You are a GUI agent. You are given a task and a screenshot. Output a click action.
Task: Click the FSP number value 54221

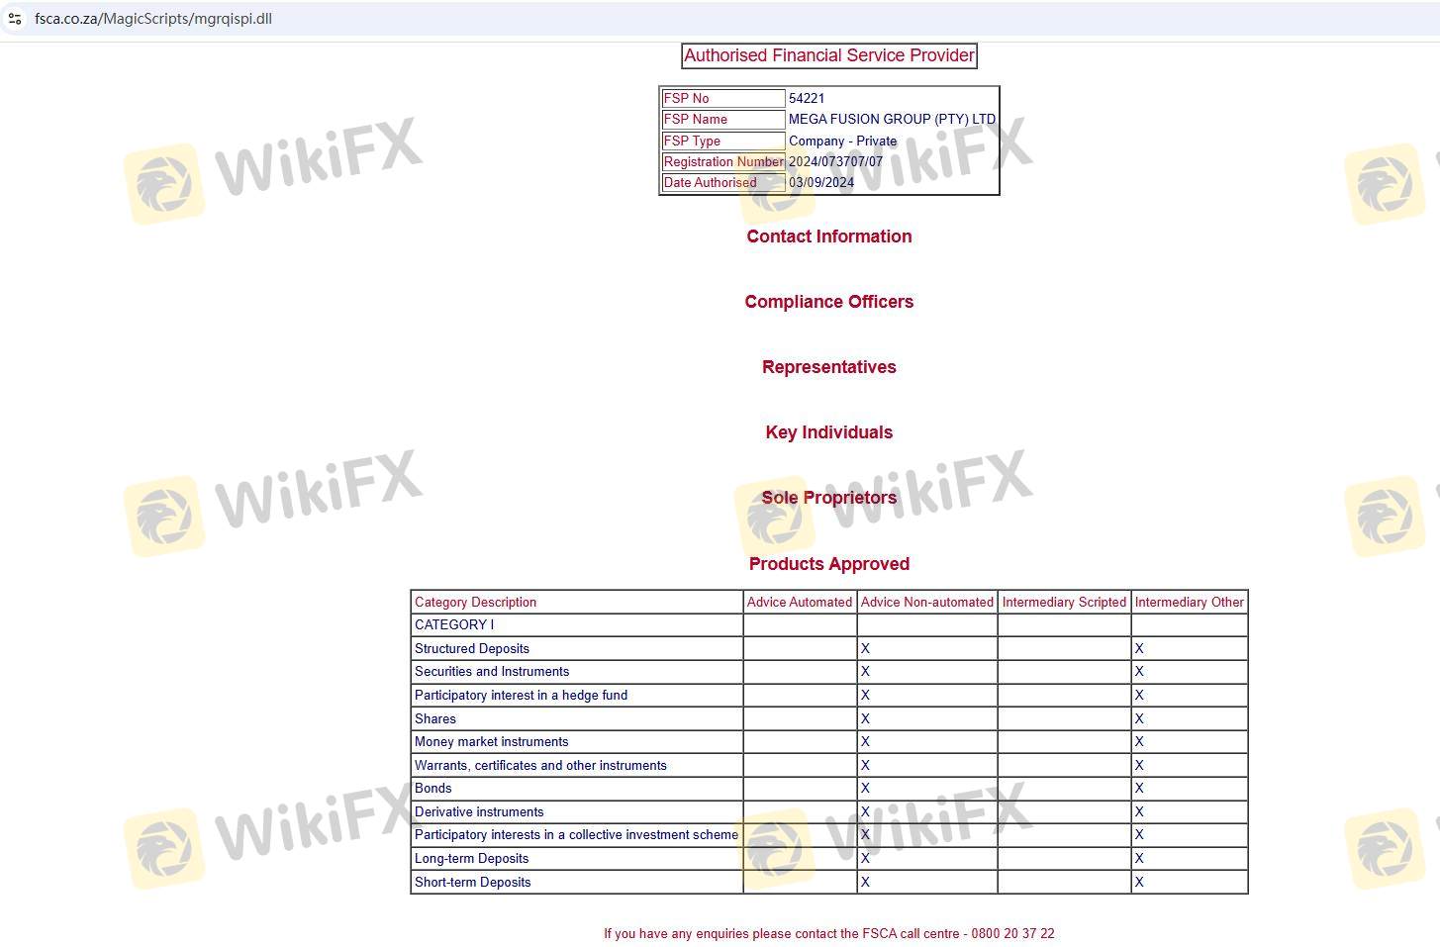[807, 98]
